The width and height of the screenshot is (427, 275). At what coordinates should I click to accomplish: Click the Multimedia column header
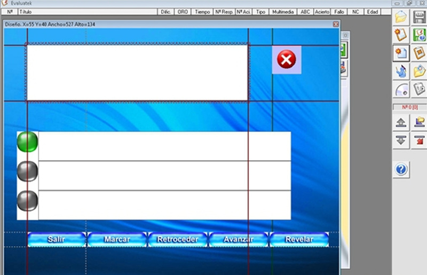point(283,11)
